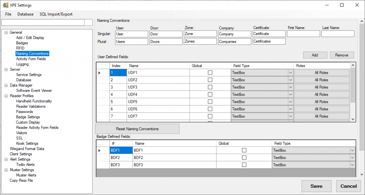
Task: Click the XPE Settings app icon in title bar
Action: click(5, 5)
